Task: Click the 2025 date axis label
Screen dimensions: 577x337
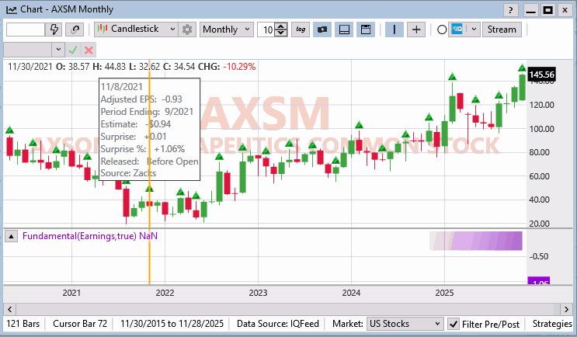Action: coord(444,293)
